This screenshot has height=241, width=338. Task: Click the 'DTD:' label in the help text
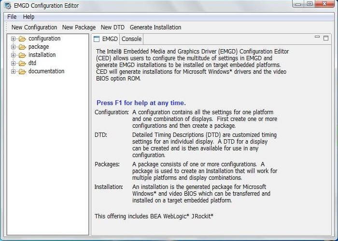tap(101, 135)
